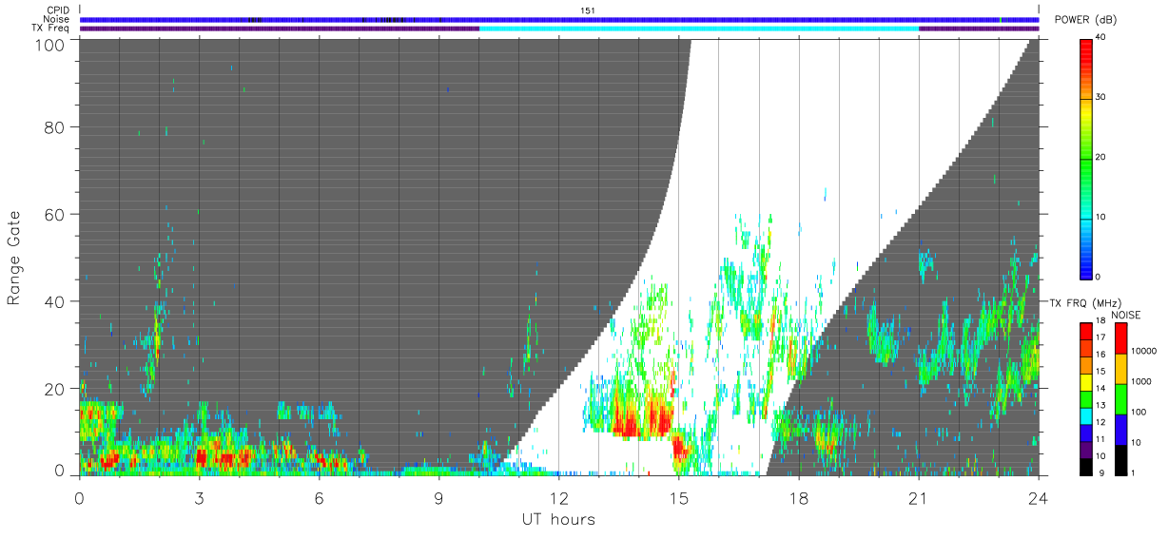Click the "100" tick on the Range Gate axis

point(50,45)
